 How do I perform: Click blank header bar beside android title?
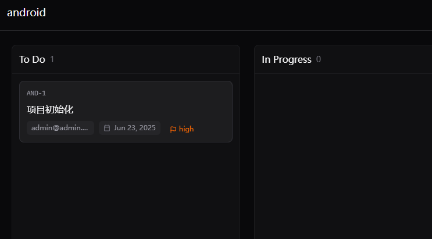237,13
